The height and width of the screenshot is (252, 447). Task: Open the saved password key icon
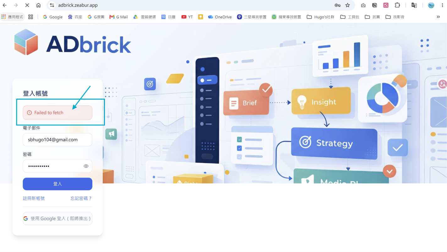[x=337, y=5]
